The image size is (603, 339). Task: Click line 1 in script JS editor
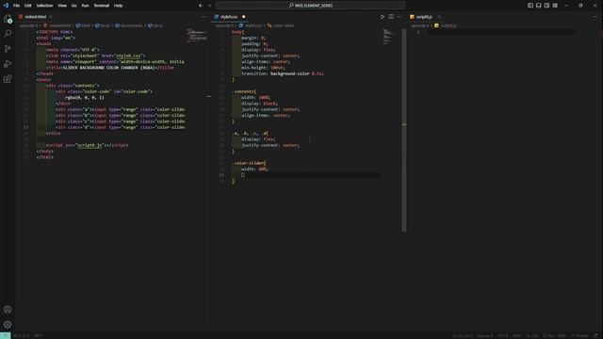502,32
